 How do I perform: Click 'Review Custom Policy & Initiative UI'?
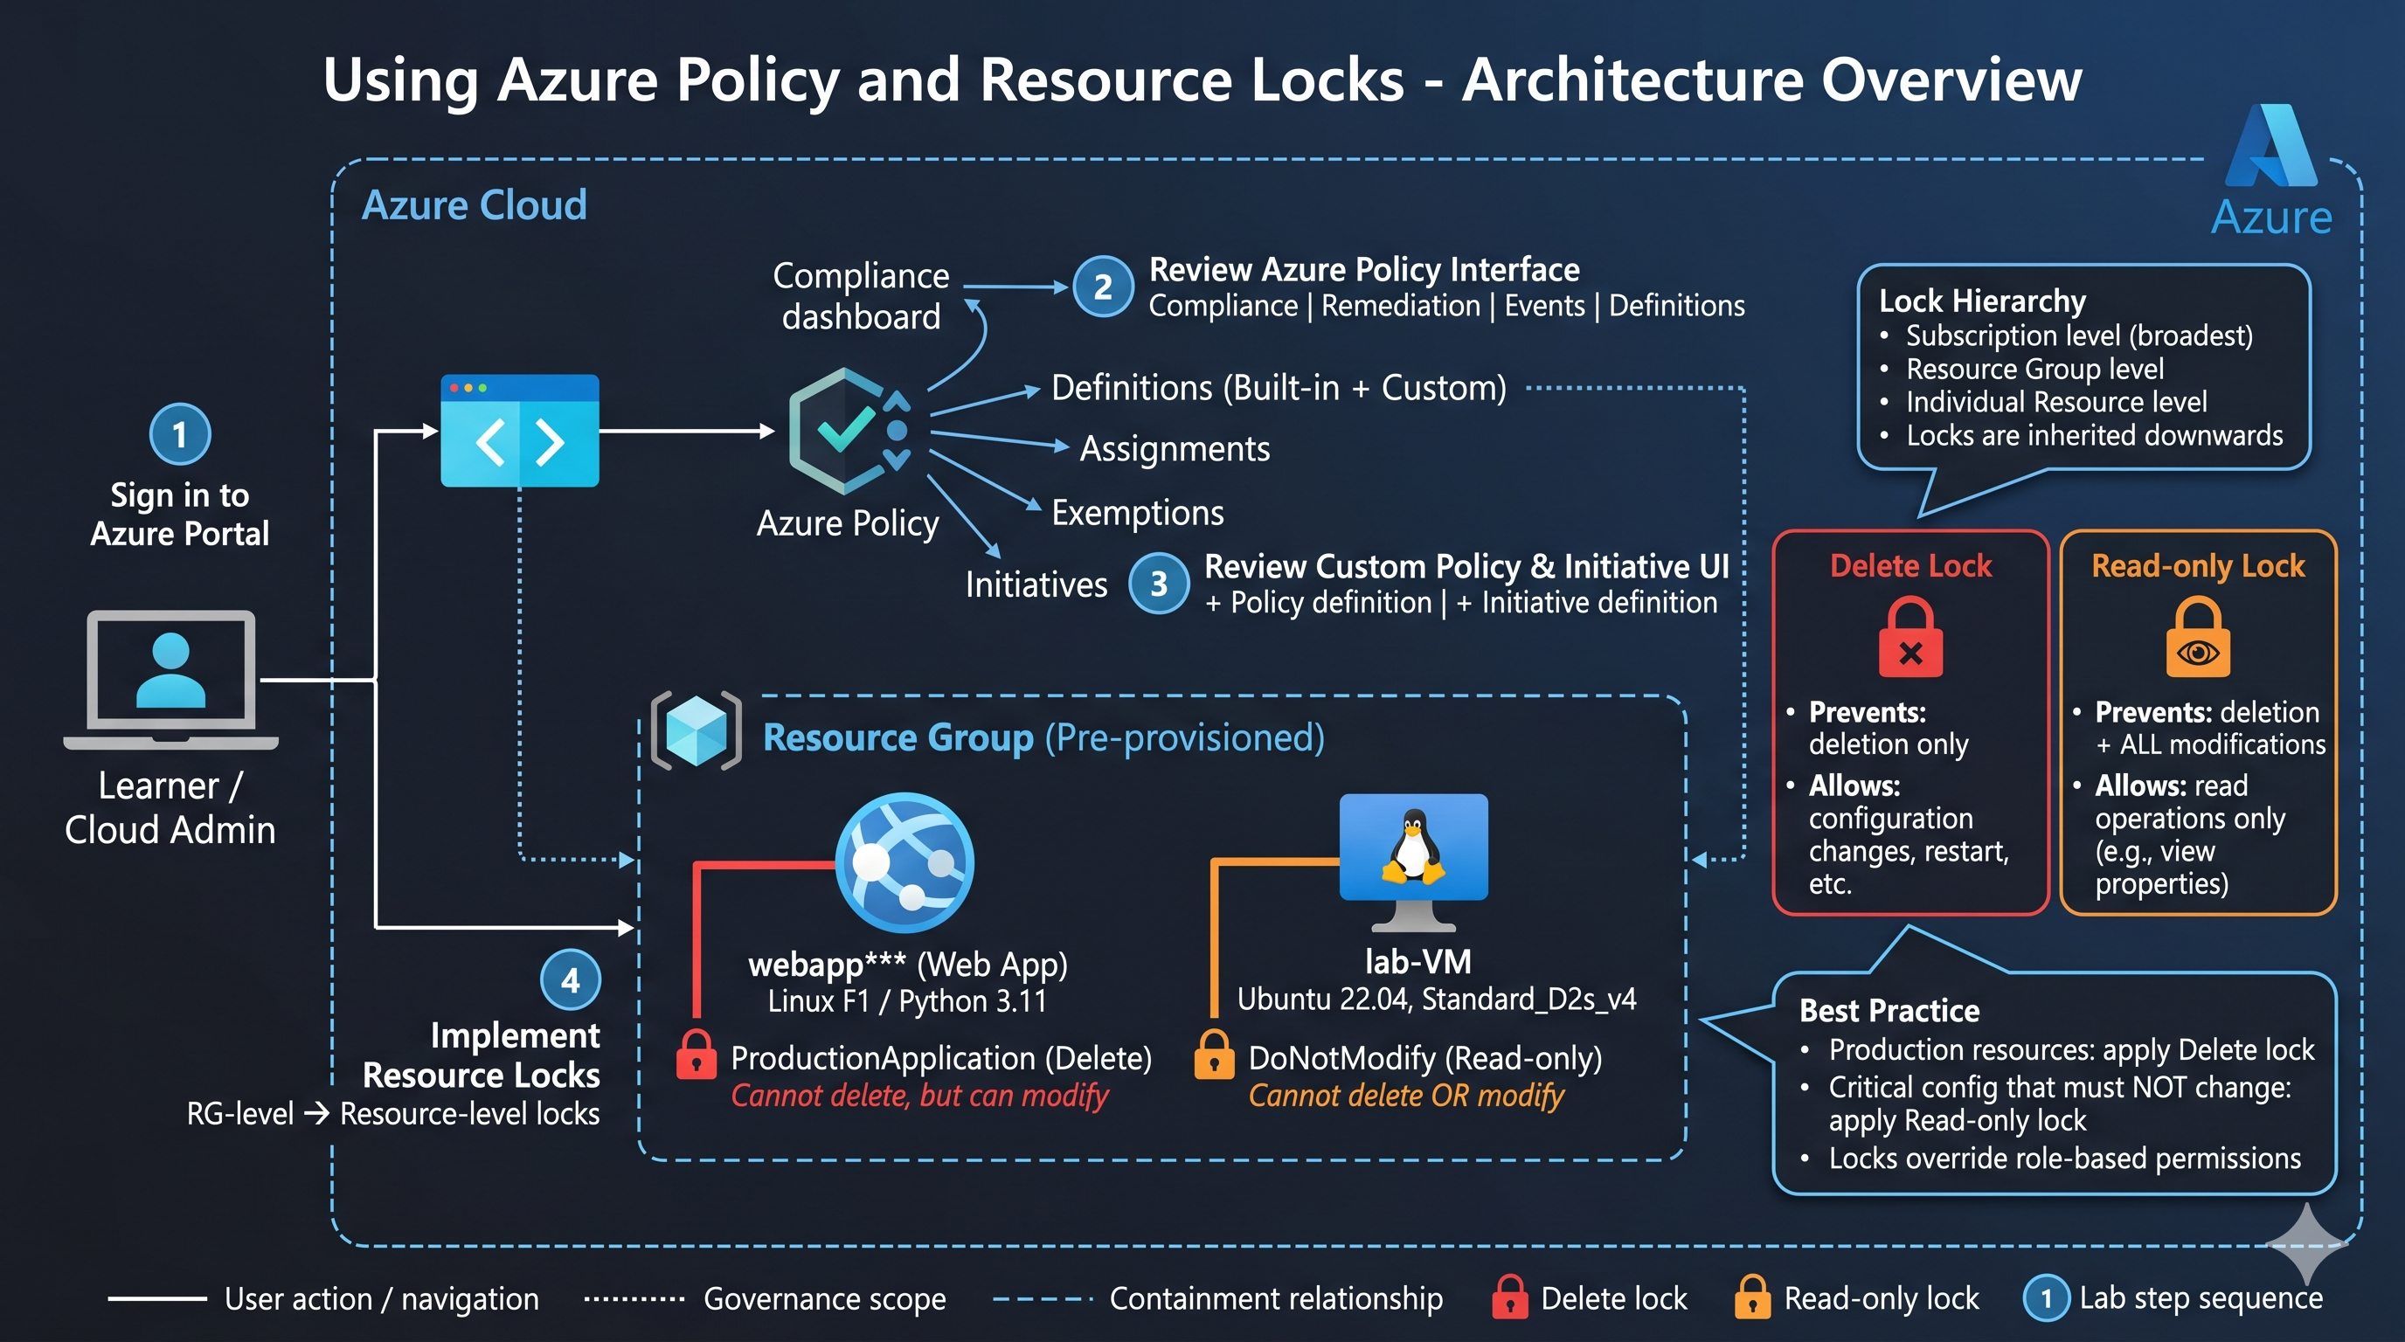[1466, 566]
